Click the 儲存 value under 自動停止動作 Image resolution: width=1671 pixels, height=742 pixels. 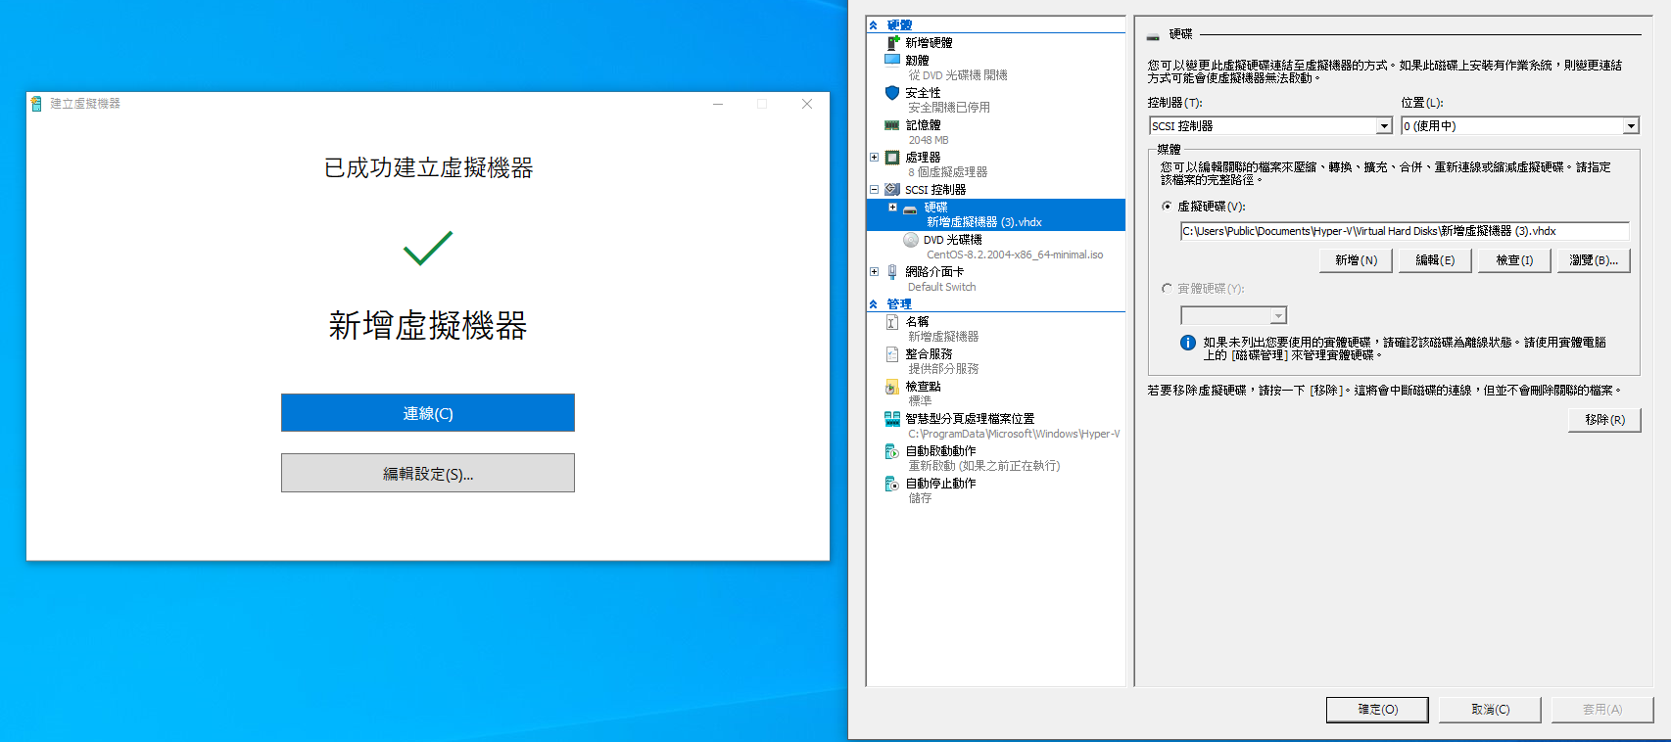920,498
